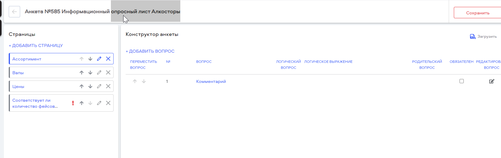Edit the Ассортимент page name
The height and width of the screenshot is (158, 501).
[x=99, y=59]
